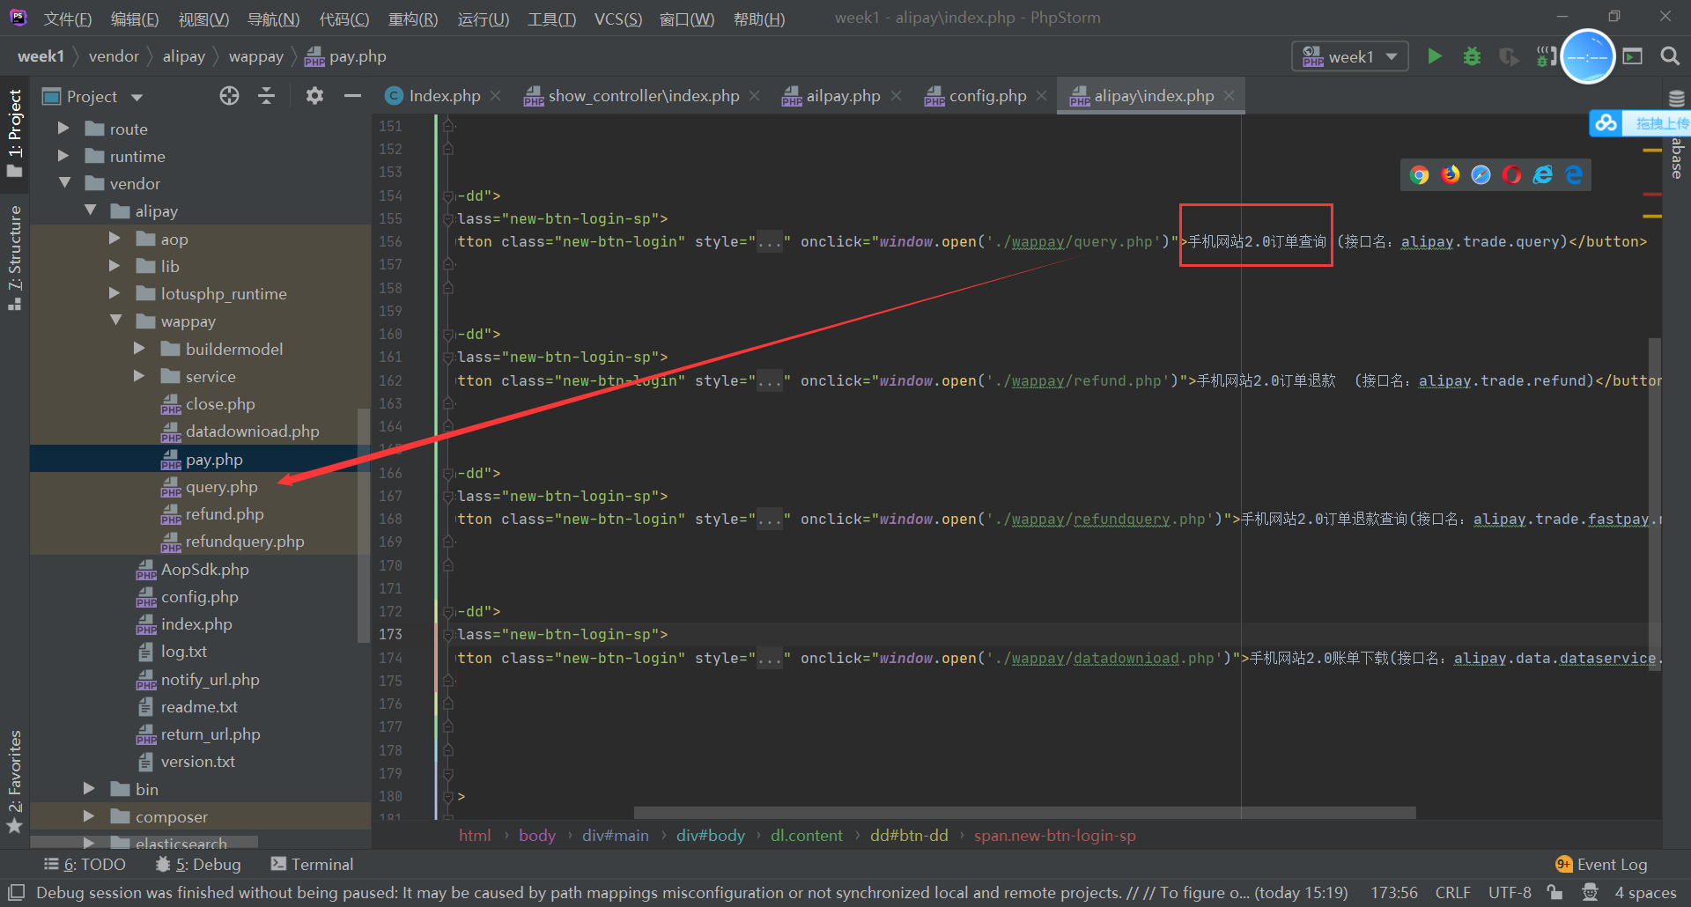Open the week1 run configuration dropdown
The height and width of the screenshot is (907, 1691).
pyautogui.click(x=1350, y=56)
